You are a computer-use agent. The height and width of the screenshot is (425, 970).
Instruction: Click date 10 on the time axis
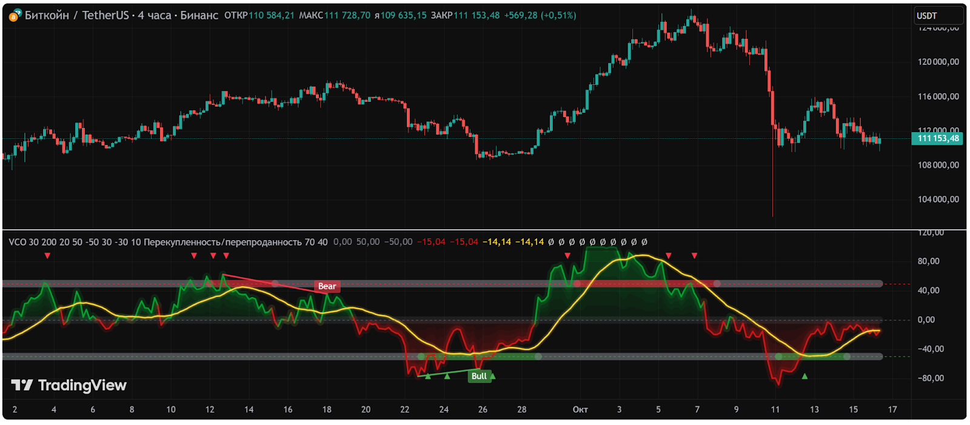[171, 409]
